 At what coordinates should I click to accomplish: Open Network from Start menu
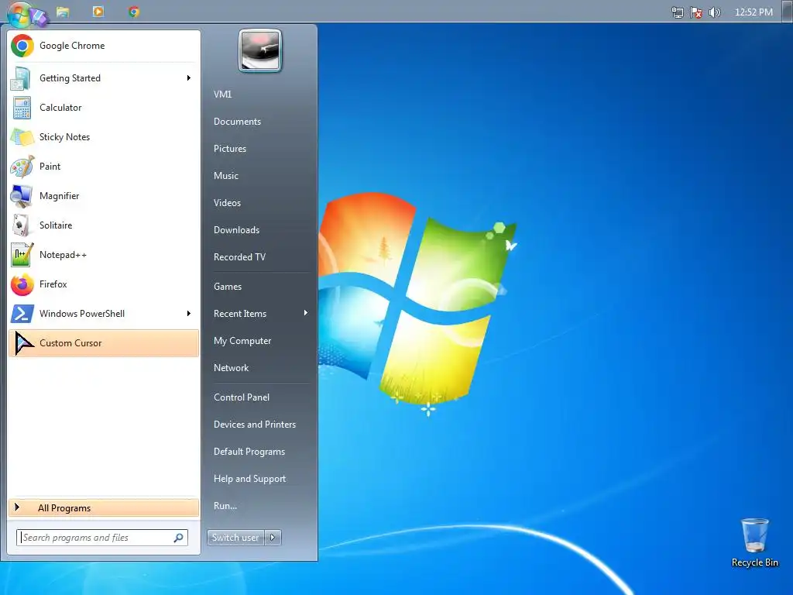(x=231, y=368)
